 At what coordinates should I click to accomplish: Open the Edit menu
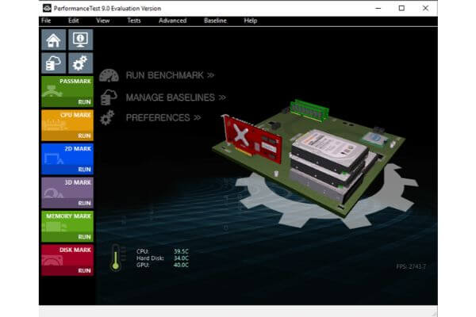[x=74, y=21]
